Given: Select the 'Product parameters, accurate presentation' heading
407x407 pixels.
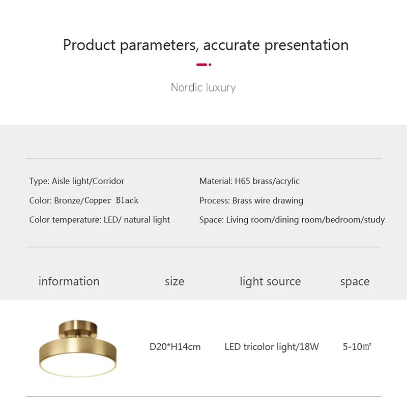Looking at the screenshot, I should click(x=206, y=45).
